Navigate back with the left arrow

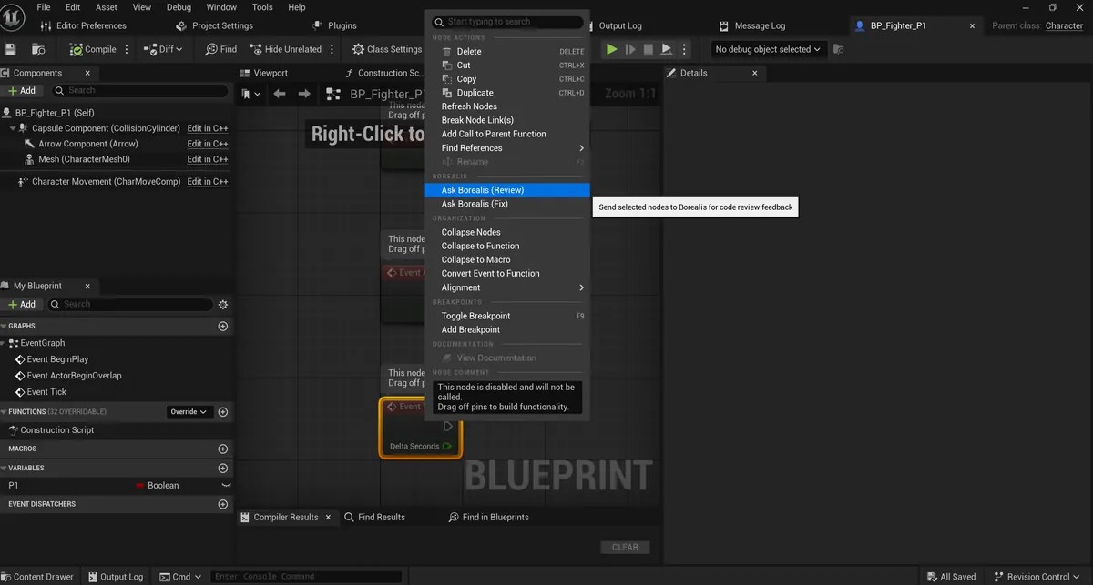click(280, 94)
